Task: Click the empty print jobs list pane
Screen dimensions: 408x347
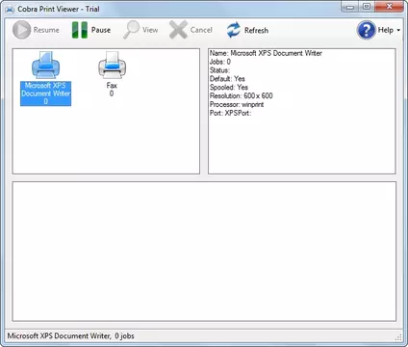Action: tap(204, 252)
